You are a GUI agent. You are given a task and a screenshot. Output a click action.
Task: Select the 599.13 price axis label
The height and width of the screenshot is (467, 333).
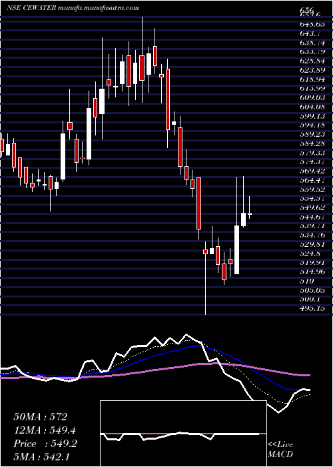pyautogui.click(x=311, y=116)
